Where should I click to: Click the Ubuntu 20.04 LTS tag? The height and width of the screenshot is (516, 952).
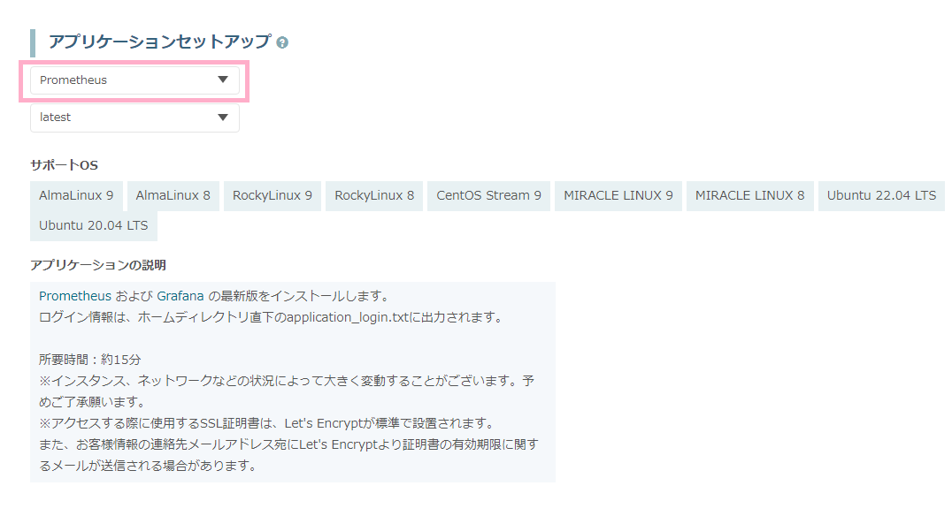tap(94, 225)
